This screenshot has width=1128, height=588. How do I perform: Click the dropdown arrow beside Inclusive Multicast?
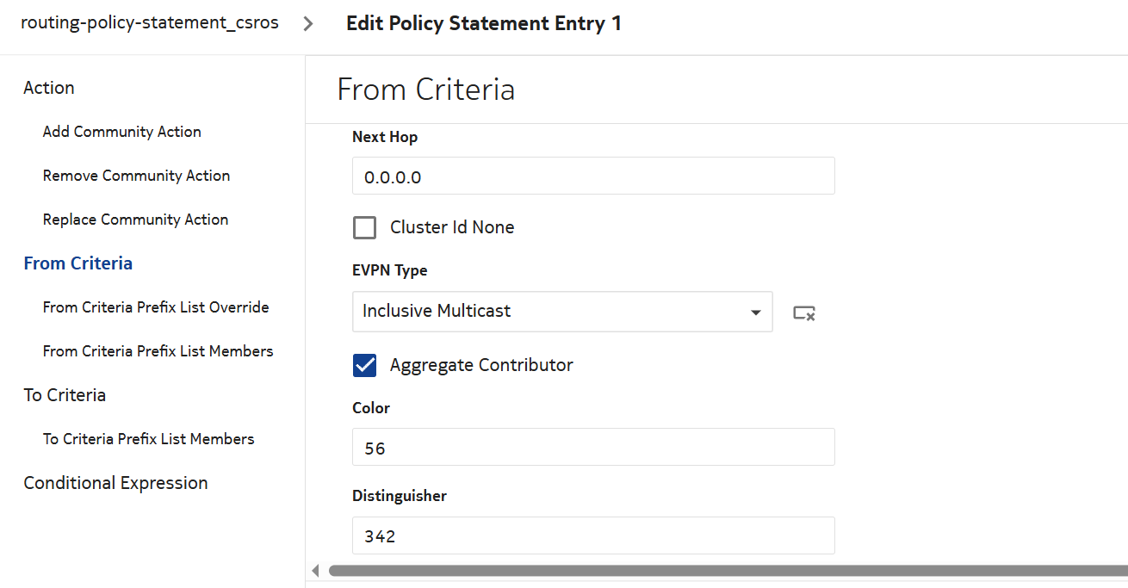click(755, 312)
